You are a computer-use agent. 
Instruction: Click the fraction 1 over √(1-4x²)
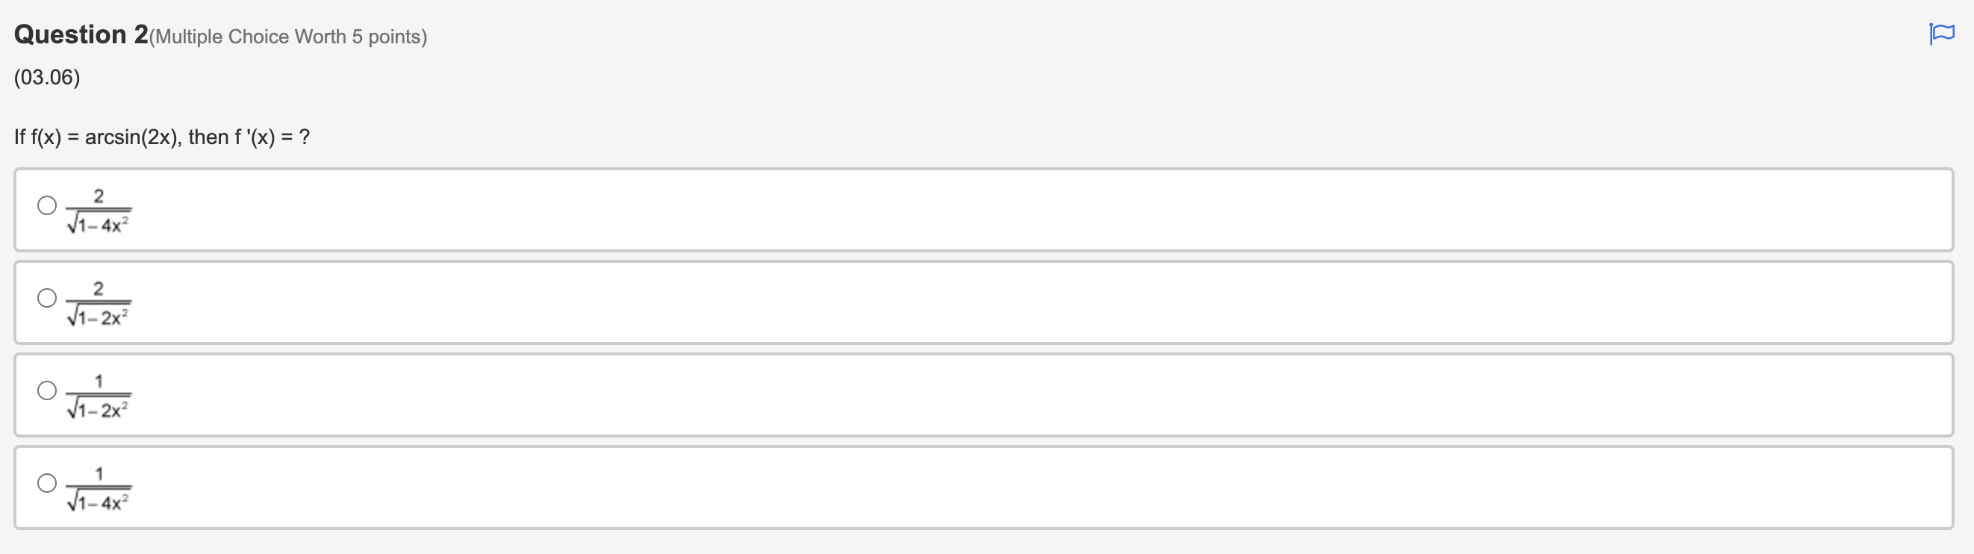click(x=99, y=488)
